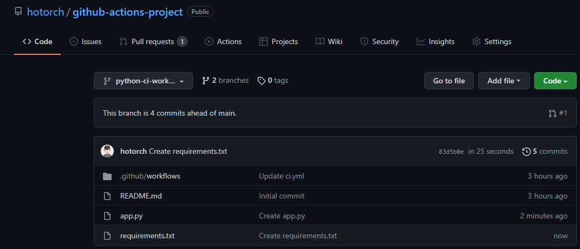The image size is (580, 249).
Task: Open the green Code dropdown button
Action: coord(555,81)
